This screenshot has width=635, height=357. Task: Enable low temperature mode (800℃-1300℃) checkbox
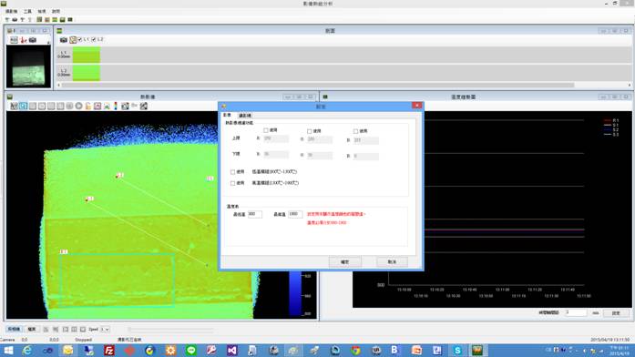pos(233,172)
